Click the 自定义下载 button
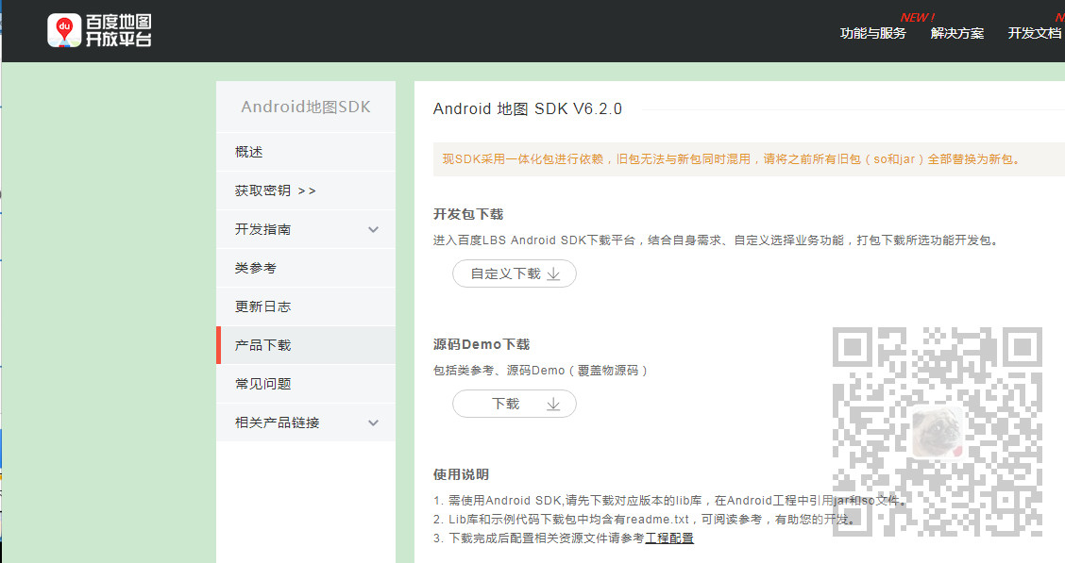 pos(514,273)
